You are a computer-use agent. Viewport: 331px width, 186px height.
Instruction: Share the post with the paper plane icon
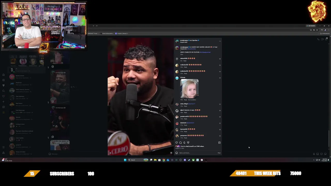[x=188, y=143]
